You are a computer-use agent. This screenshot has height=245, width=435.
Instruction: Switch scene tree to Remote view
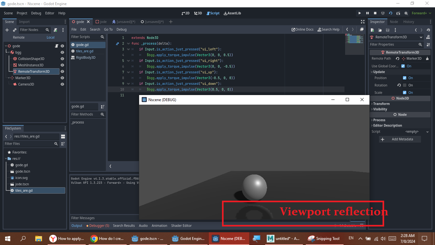[19, 37]
